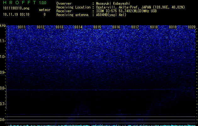
Task: Click the 0.6 frequency axis label
Action: [x=3, y=120]
